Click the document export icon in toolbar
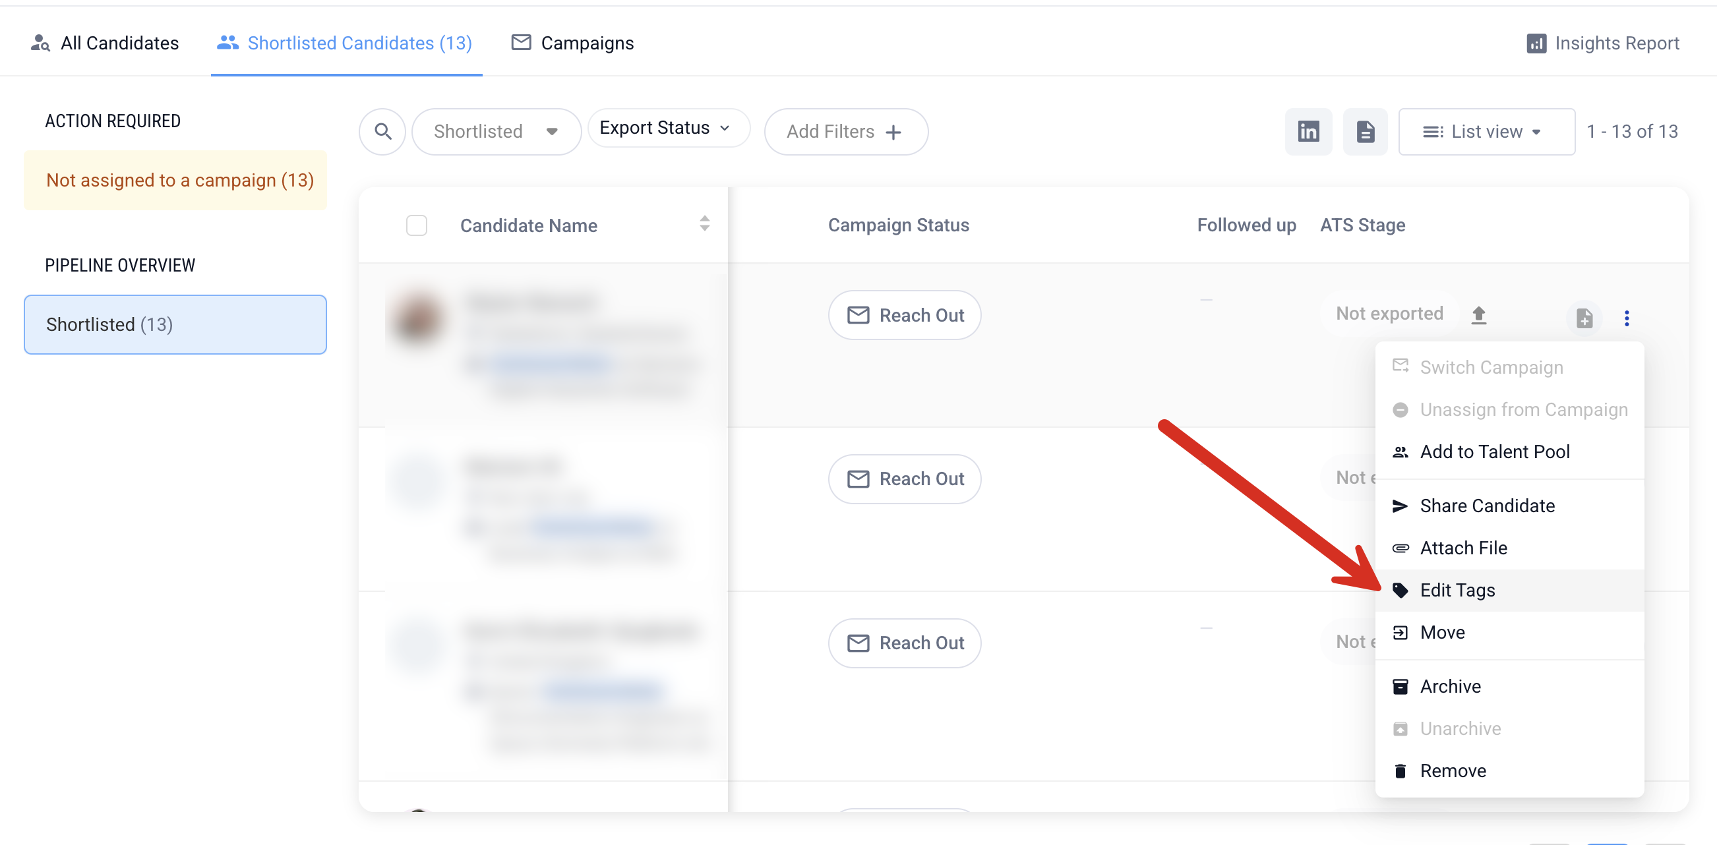The width and height of the screenshot is (1717, 845). pyautogui.click(x=1364, y=131)
